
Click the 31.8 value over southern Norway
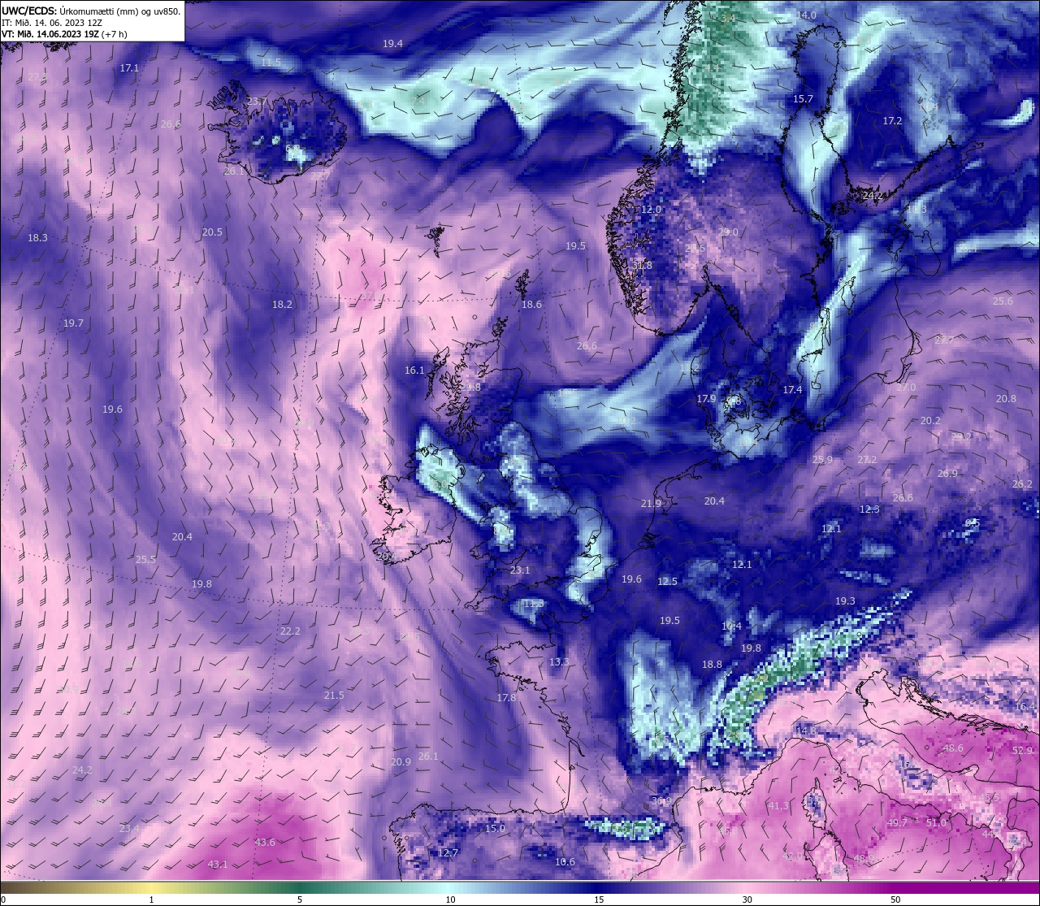[642, 266]
